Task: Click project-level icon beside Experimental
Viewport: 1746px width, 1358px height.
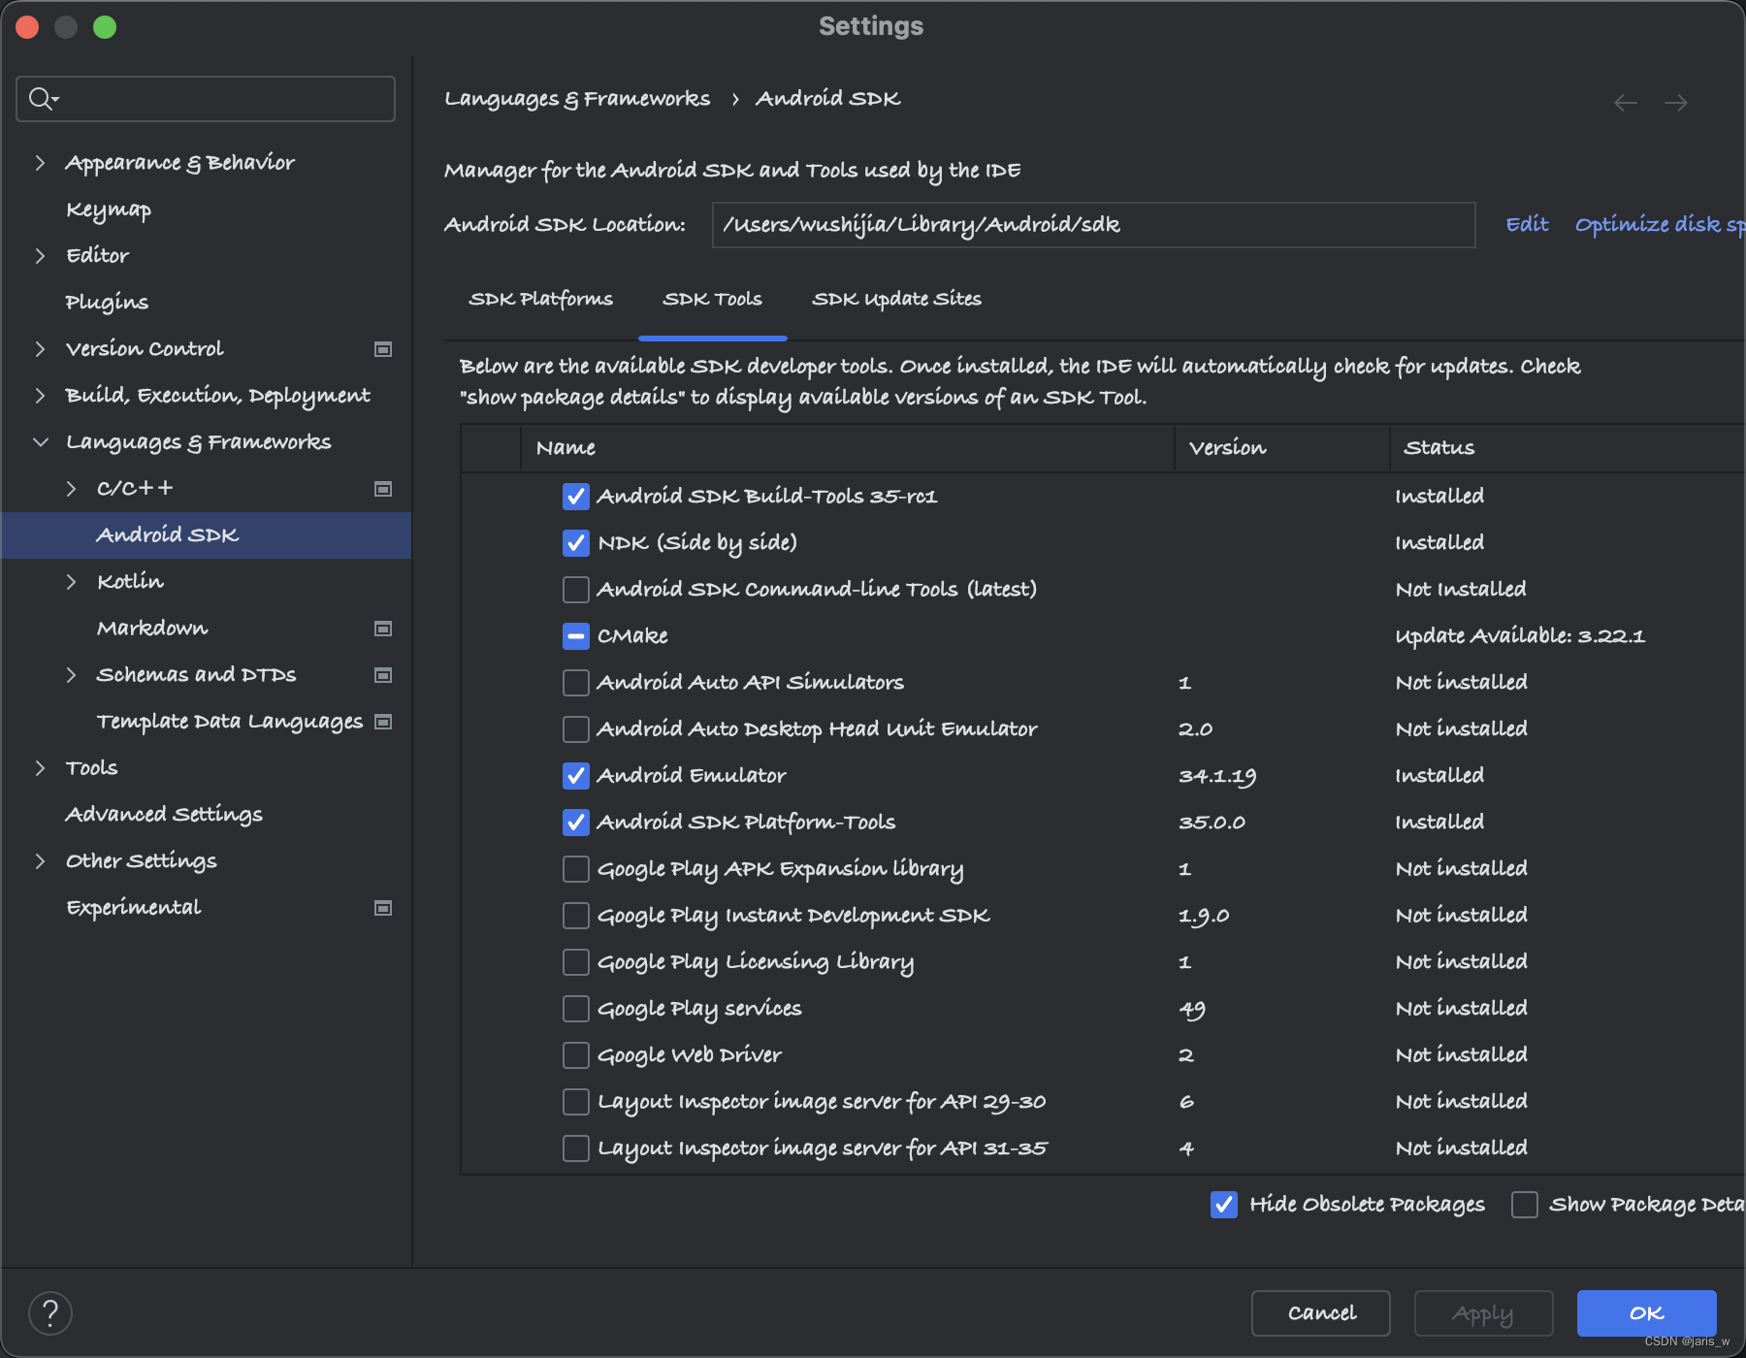Action: tap(383, 908)
